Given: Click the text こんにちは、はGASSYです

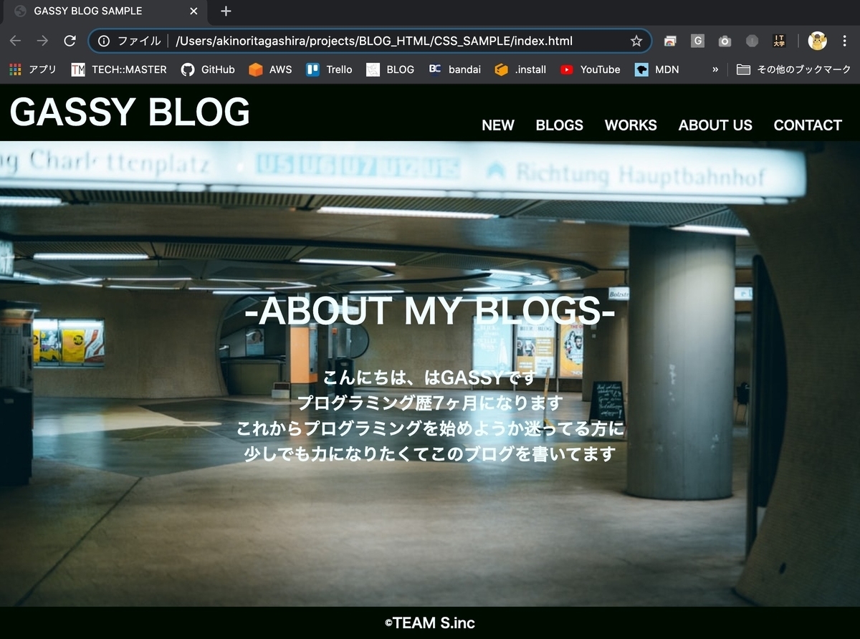Looking at the screenshot, I should [x=430, y=378].
